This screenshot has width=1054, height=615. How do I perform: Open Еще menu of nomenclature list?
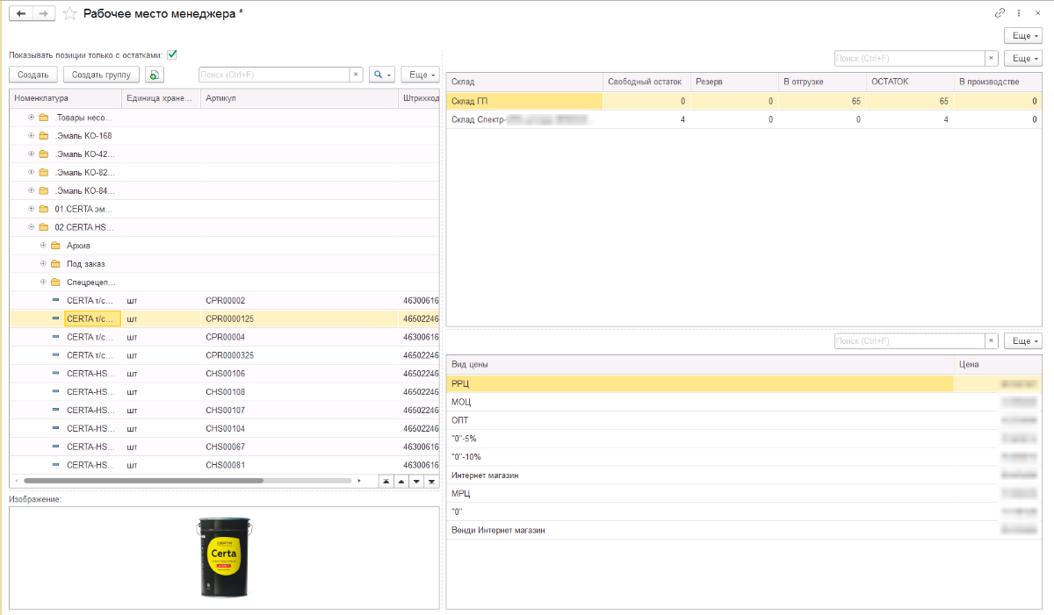click(x=420, y=75)
